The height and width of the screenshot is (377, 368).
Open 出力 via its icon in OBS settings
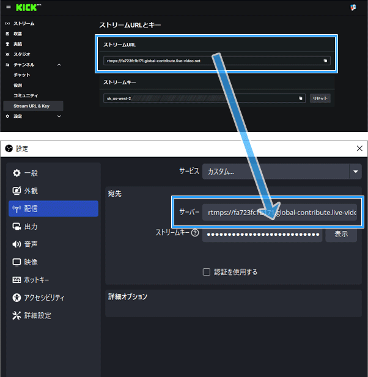[x=17, y=227]
